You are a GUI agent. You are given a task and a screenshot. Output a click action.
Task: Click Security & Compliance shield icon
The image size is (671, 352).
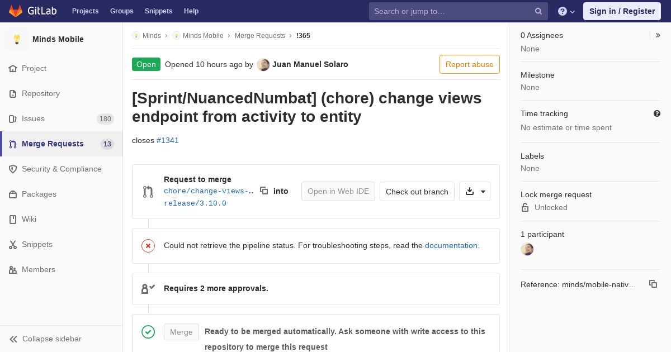(x=13, y=169)
